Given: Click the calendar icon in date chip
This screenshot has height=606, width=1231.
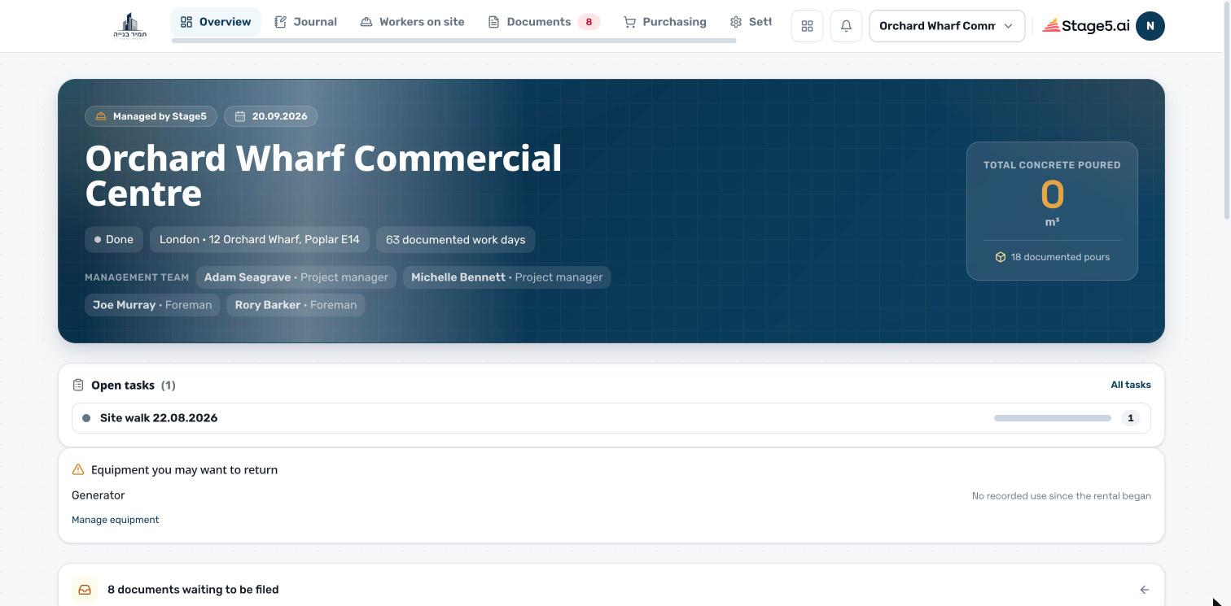Looking at the screenshot, I should [240, 116].
